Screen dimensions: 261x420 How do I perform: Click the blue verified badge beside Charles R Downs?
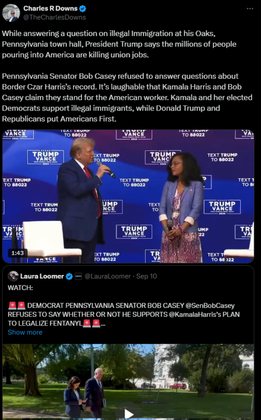82,8
